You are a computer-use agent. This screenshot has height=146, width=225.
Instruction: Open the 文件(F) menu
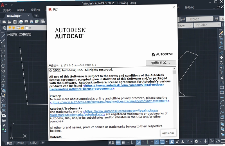(7, 10)
